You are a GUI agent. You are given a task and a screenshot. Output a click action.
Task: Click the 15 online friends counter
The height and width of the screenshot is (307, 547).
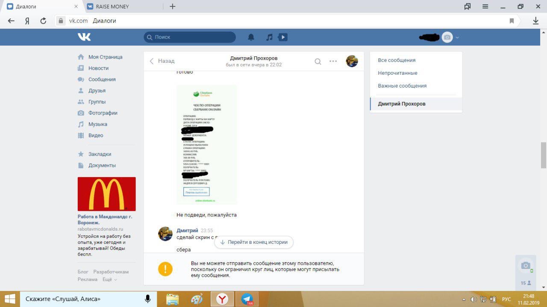click(526, 283)
